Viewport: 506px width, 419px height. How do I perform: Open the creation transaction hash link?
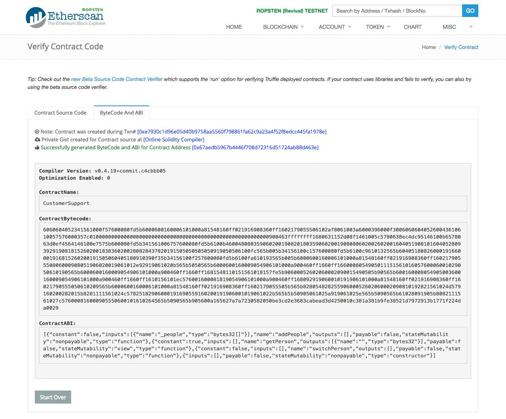232,132
